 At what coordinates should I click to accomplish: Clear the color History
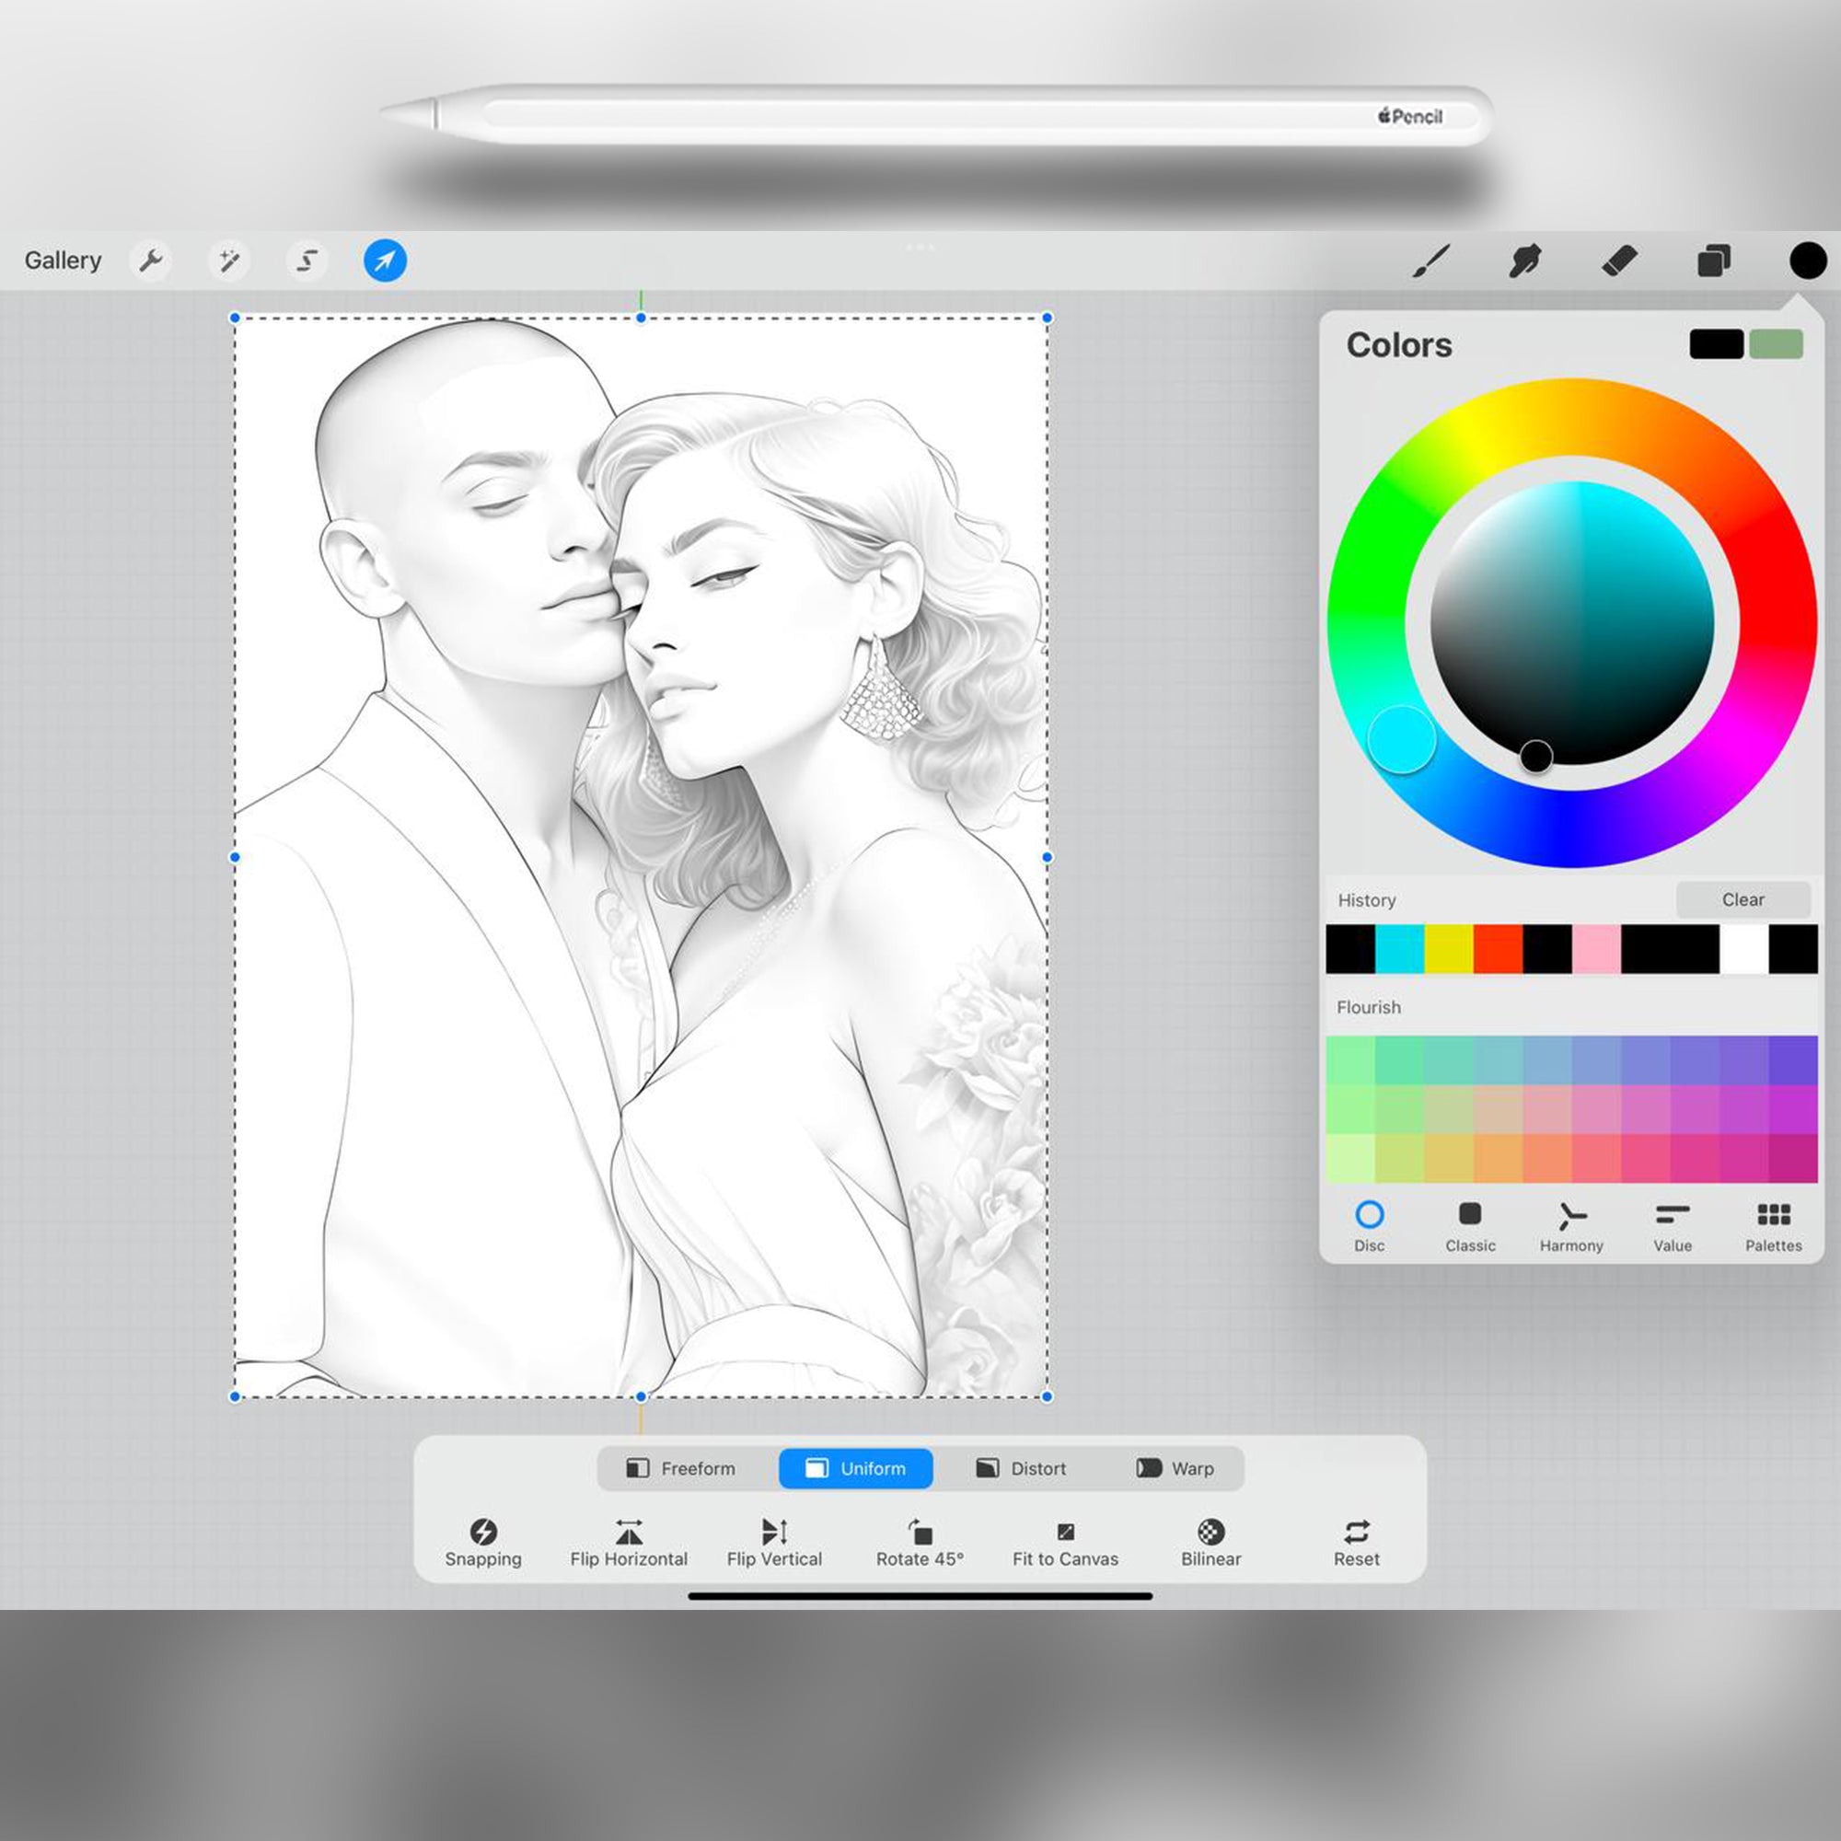coord(1743,899)
